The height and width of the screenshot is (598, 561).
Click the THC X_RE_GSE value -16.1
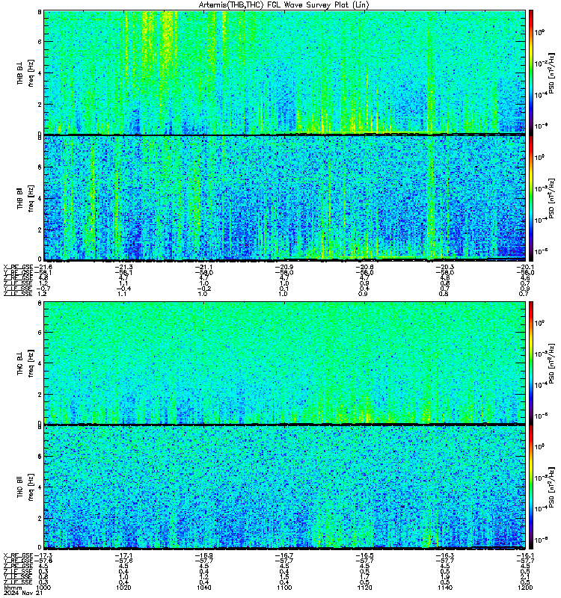(x=526, y=555)
